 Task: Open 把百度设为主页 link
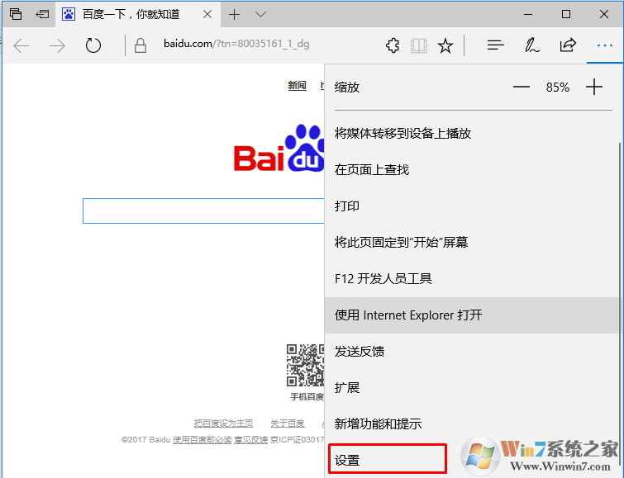click(223, 424)
